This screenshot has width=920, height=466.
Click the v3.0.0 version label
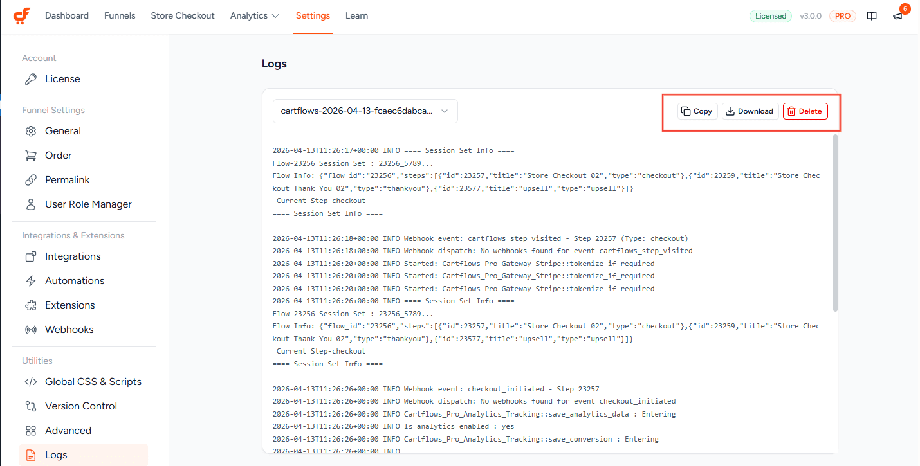(811, 16)
